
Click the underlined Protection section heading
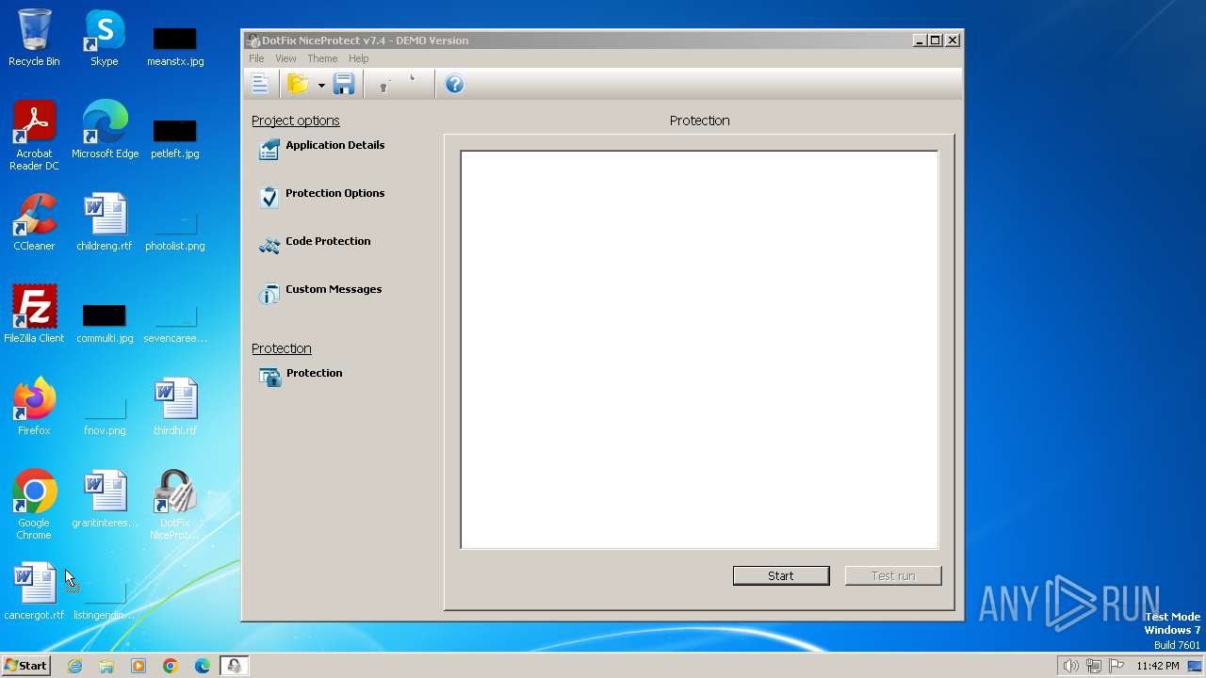tap(281, 348)
